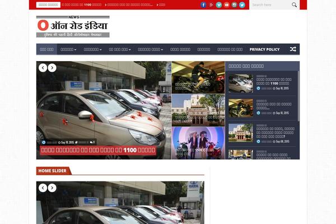This screenshot has width=336, height=224.
Task: Open the motorcycle rider slide thumbnail
Action: pos(198,77)
